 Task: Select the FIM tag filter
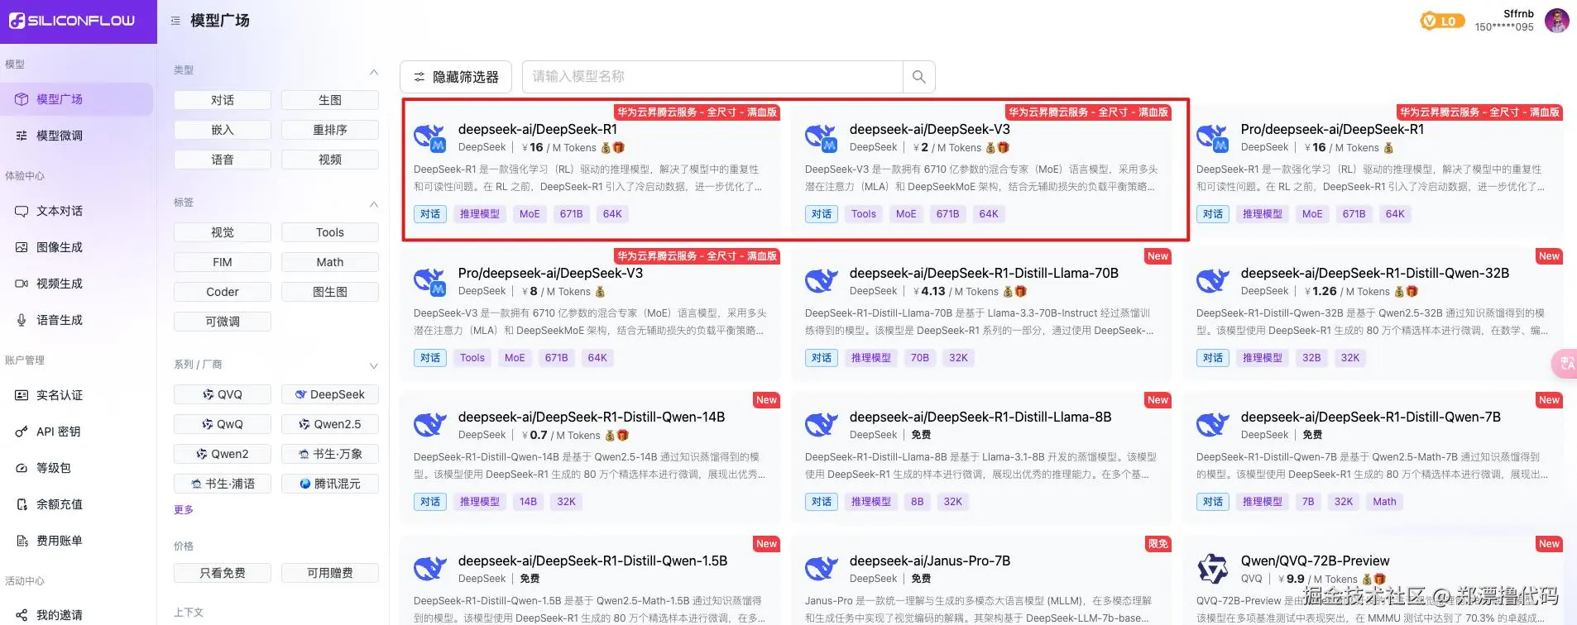click(223, 262)
